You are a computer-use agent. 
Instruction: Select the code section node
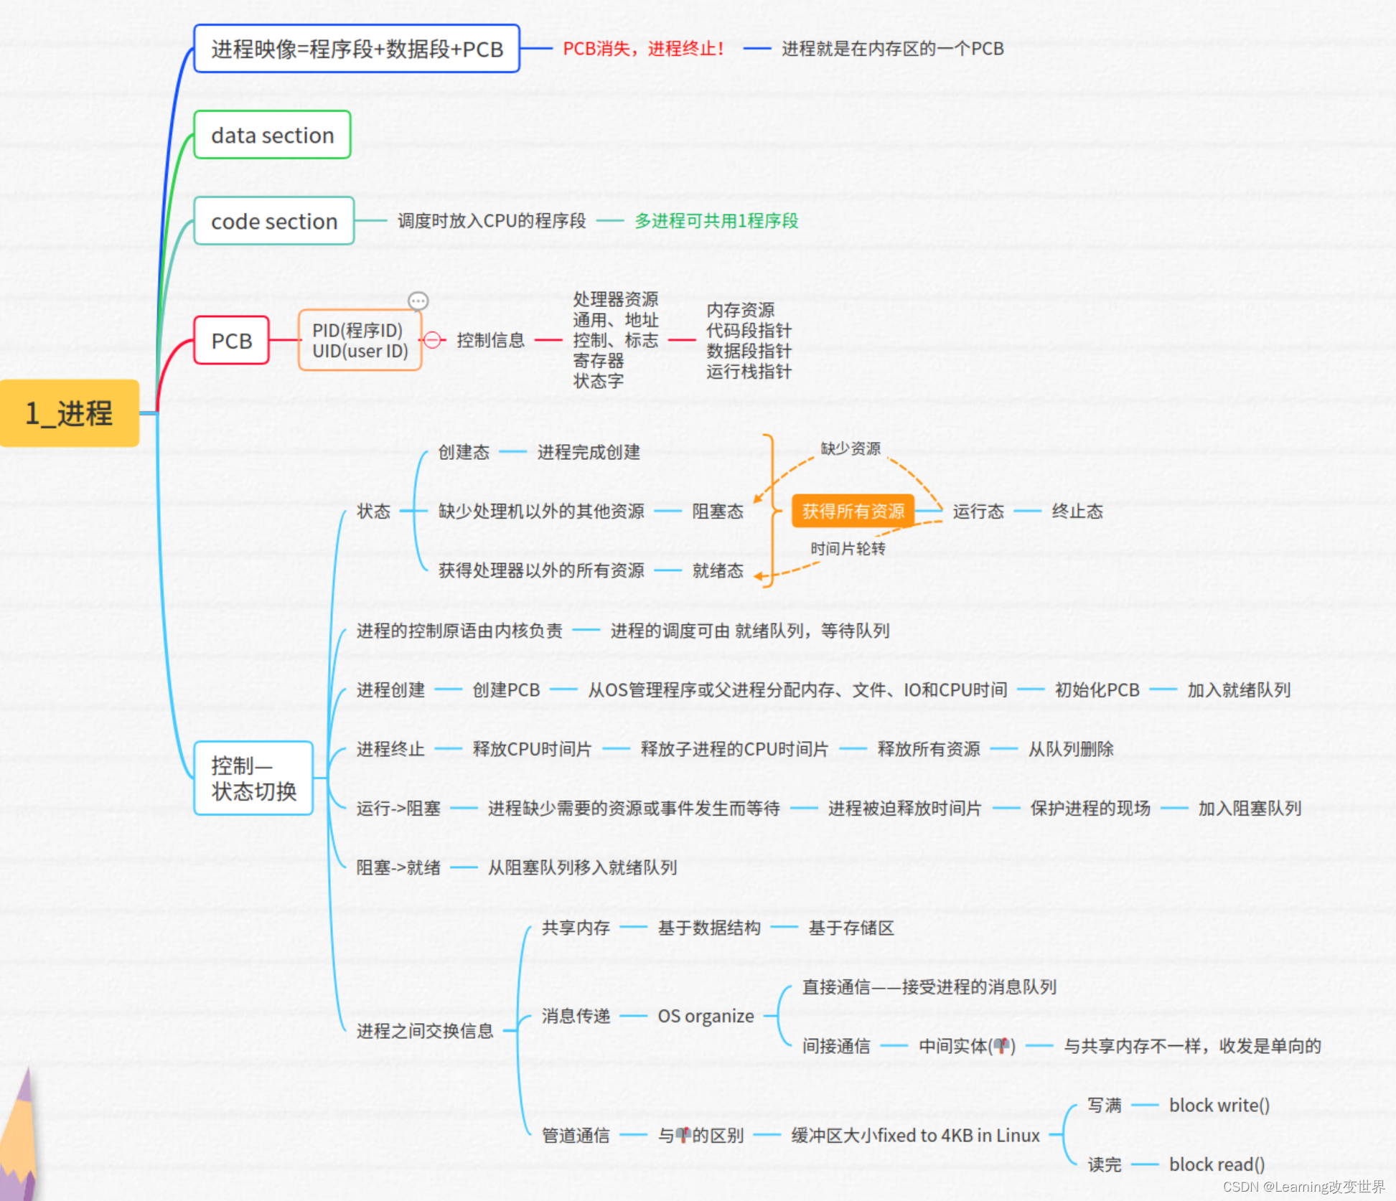[273, 221]
